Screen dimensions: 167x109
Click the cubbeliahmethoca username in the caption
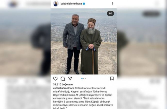coord(64,88)
